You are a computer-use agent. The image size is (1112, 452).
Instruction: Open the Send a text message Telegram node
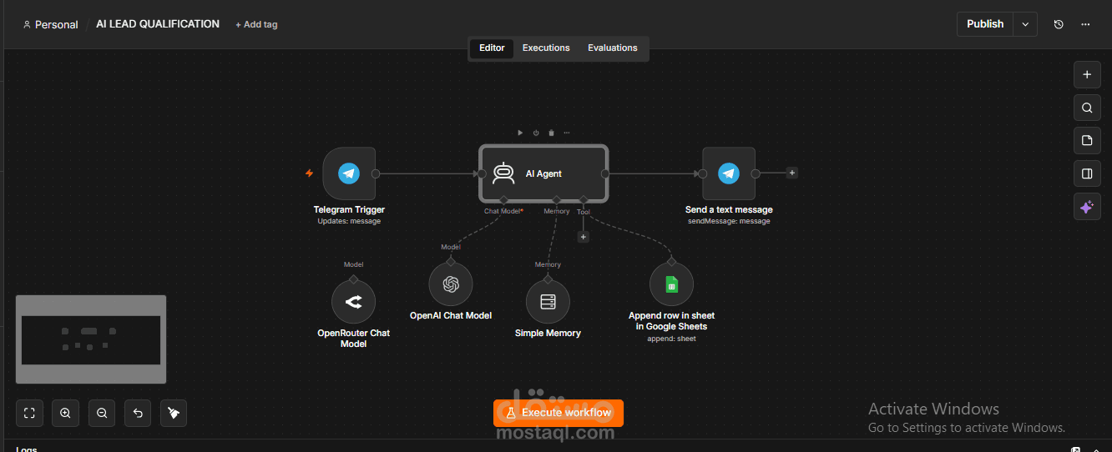coord(729,173)
